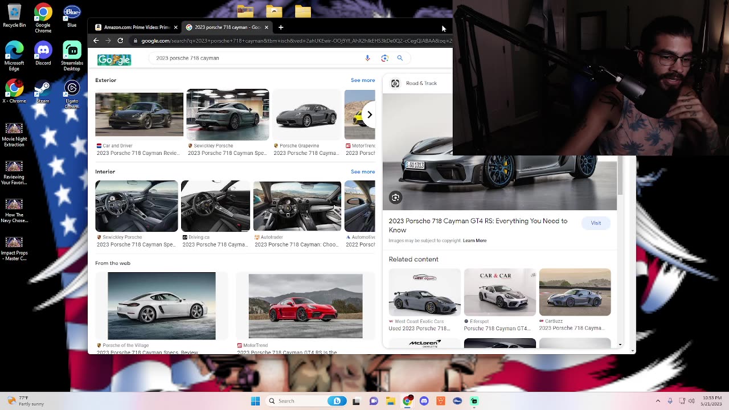Open the West Coast Exotic Cars related image
The width and height of the screenshot is (729, 410).
click(x=424, y=292)
